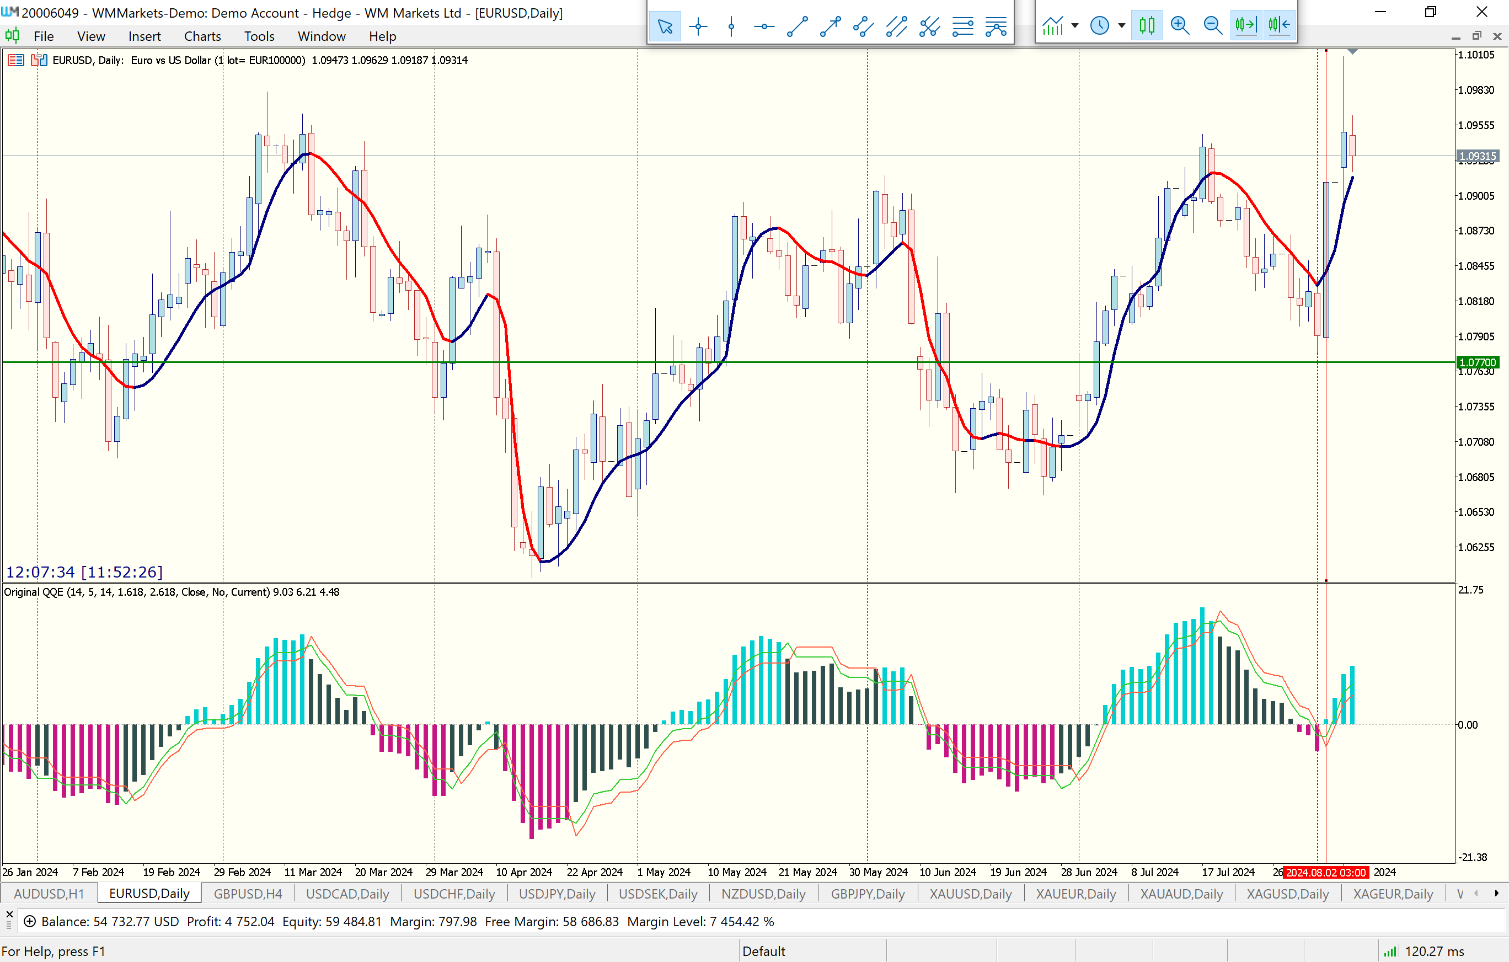Expand the indicators list dropdown arrow
Viewport: 1509px width, 962px height.
point(1075,26)
